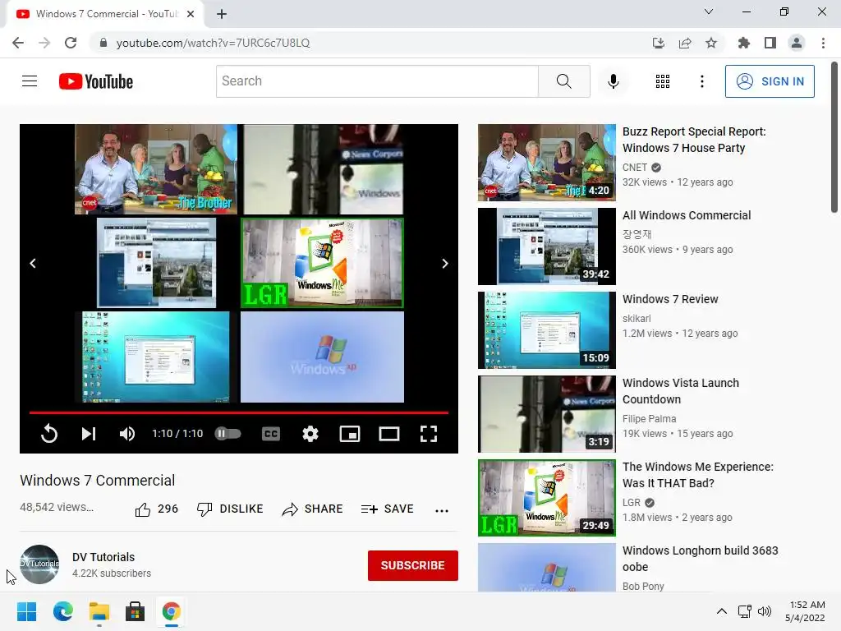Enable the miniplayer
The height and width of the screenshot is (631, 841).
350,434
